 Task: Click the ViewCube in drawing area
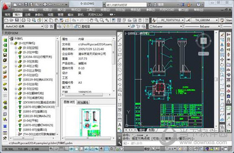tap(203, 40)
